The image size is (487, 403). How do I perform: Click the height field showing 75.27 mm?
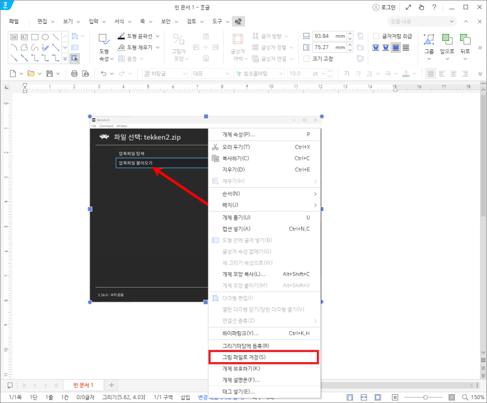point(329,47)
